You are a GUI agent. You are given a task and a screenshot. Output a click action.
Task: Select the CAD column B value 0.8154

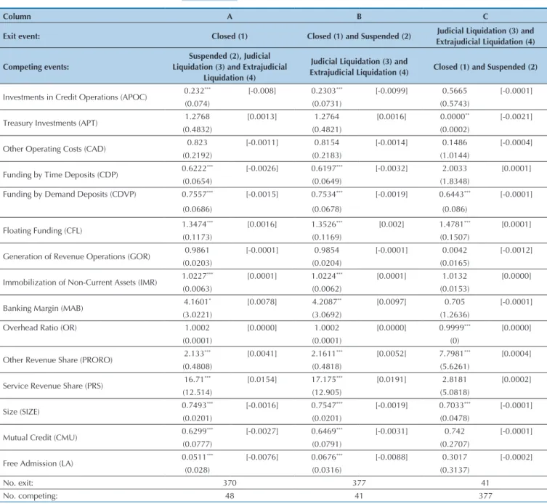tap(326, 142)
